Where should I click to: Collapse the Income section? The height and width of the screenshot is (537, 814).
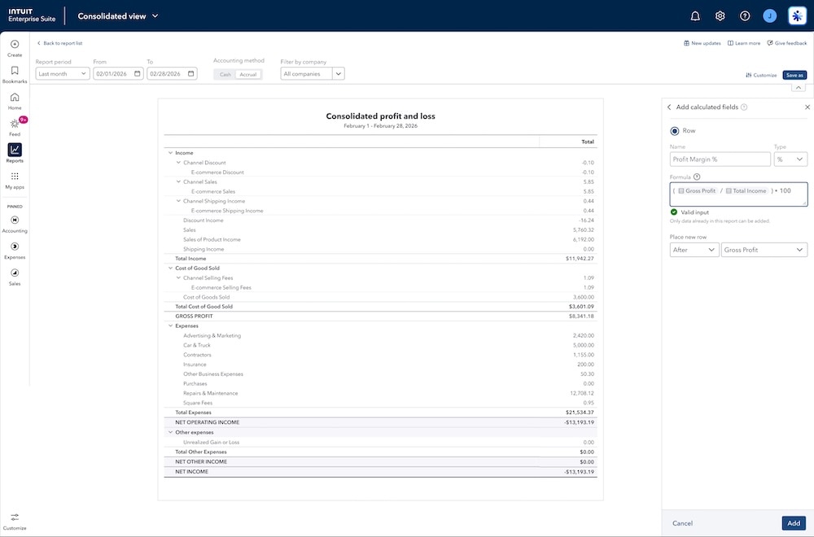170,153
